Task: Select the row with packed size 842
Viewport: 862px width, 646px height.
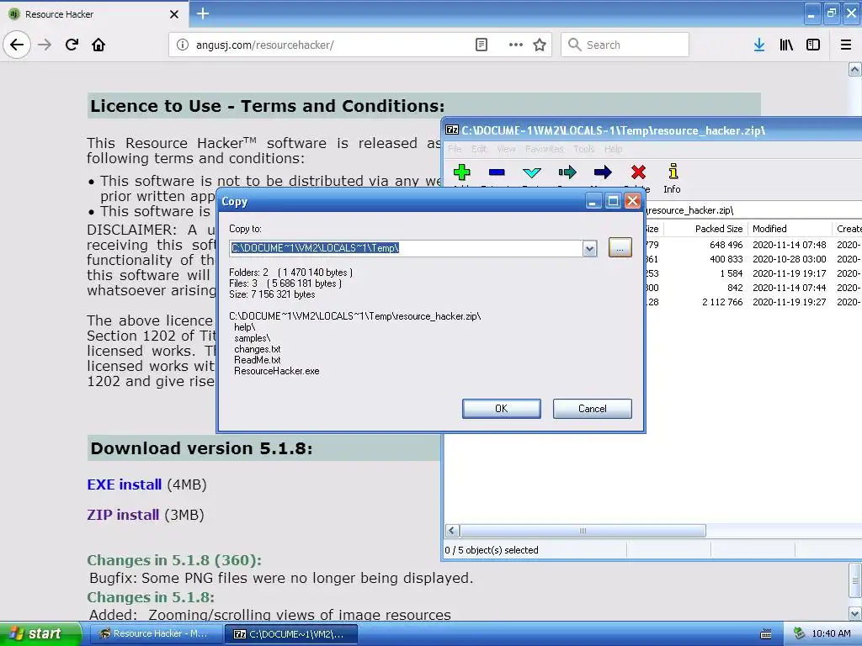Action: point(753,288)
